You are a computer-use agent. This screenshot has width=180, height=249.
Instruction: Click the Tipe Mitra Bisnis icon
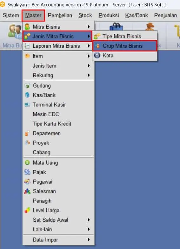[x=97, y=36]
